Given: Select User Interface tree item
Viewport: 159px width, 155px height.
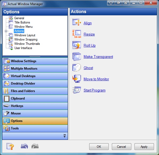Looking at the screenshot, I should tap(23, 48).
